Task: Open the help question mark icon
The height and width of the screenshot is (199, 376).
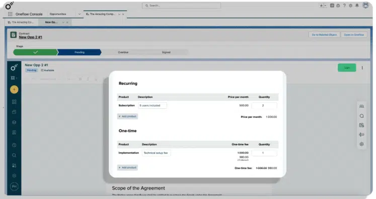Action: [344, 6]
